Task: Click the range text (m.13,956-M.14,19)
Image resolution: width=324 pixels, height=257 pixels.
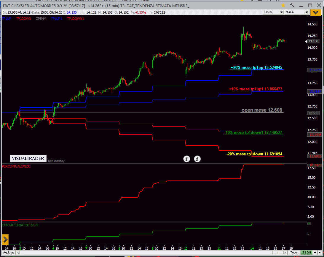Action: point(17,12)
